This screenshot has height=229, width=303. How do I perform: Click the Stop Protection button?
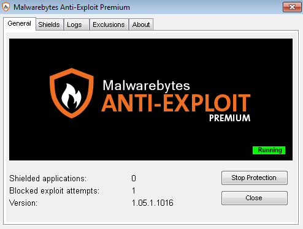(255, 178)
